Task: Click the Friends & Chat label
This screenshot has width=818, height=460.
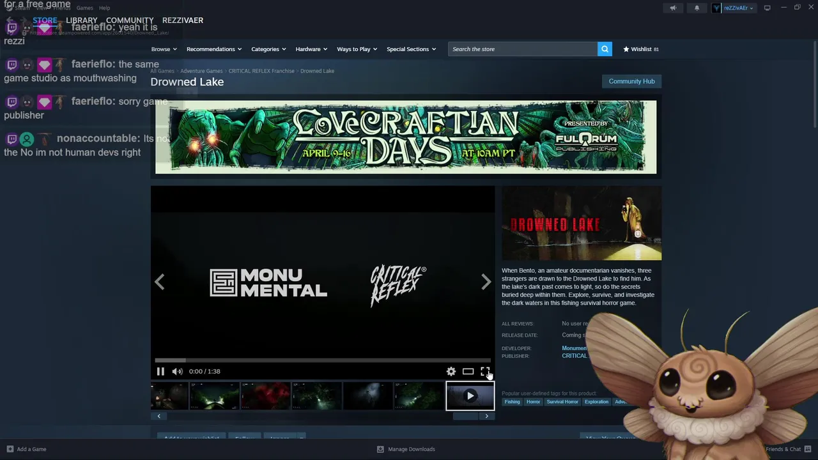Action: tap(783, 449)
